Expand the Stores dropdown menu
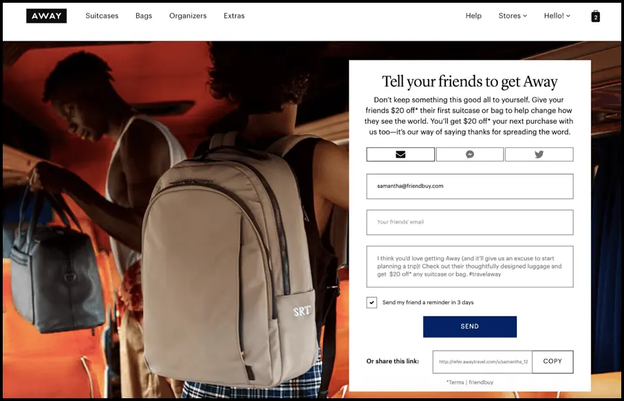 point(513,16)
